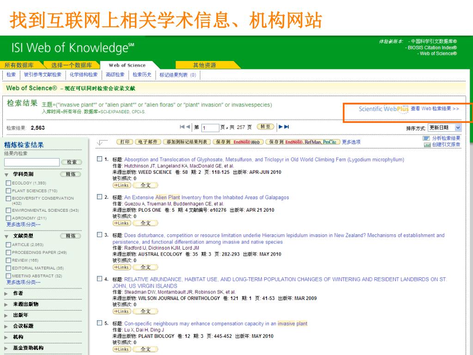Check PROCEEDINGS PAPER document type
This screenshot has width=473, height=355.
8,252
